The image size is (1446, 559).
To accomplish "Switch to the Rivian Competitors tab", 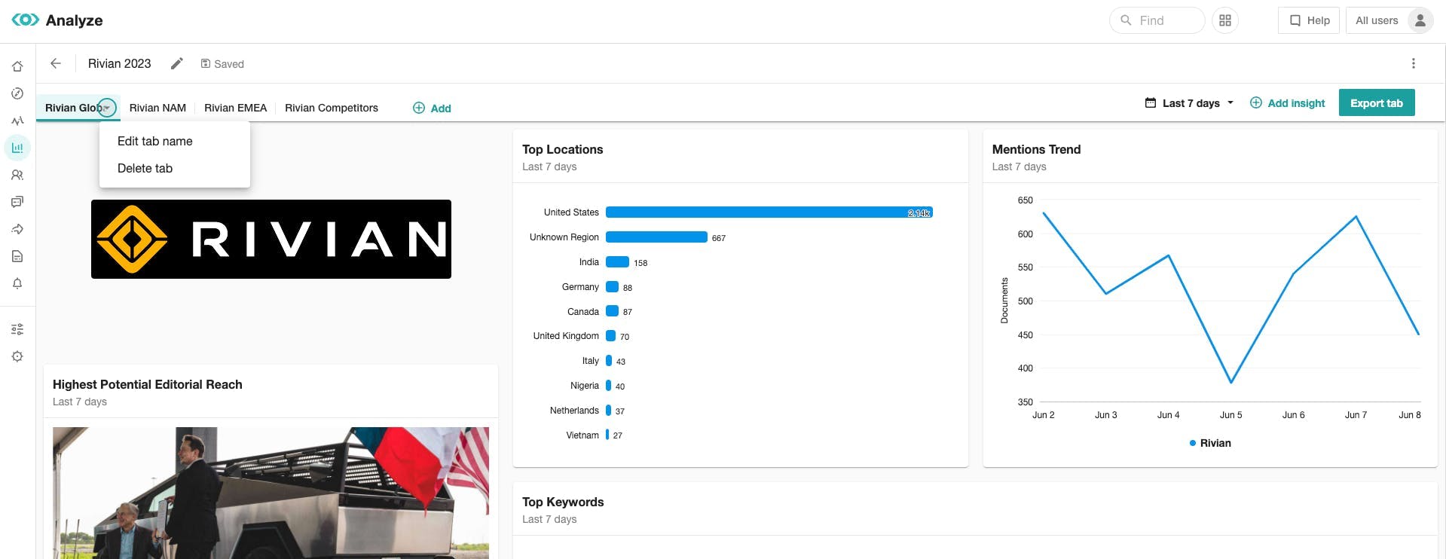I will [x=332, y=108].
